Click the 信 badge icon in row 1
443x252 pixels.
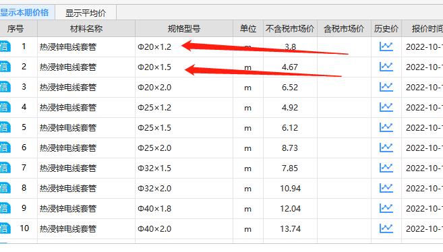coord(5,46)
